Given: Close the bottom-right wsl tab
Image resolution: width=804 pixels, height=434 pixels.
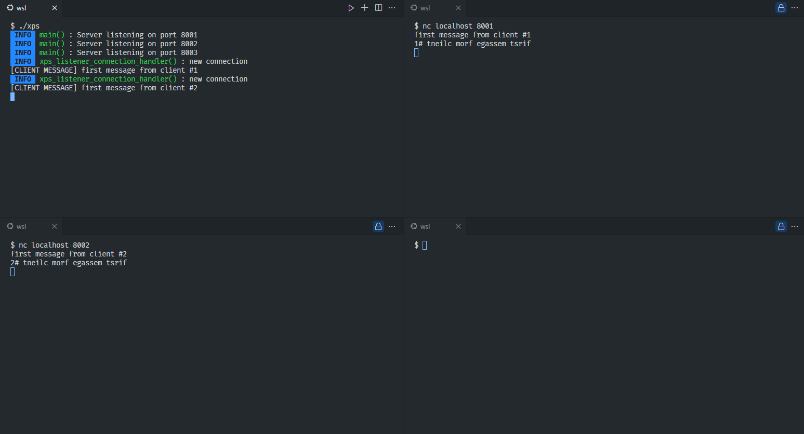Looking at the screenshot, I should click(x=458, y=226).
